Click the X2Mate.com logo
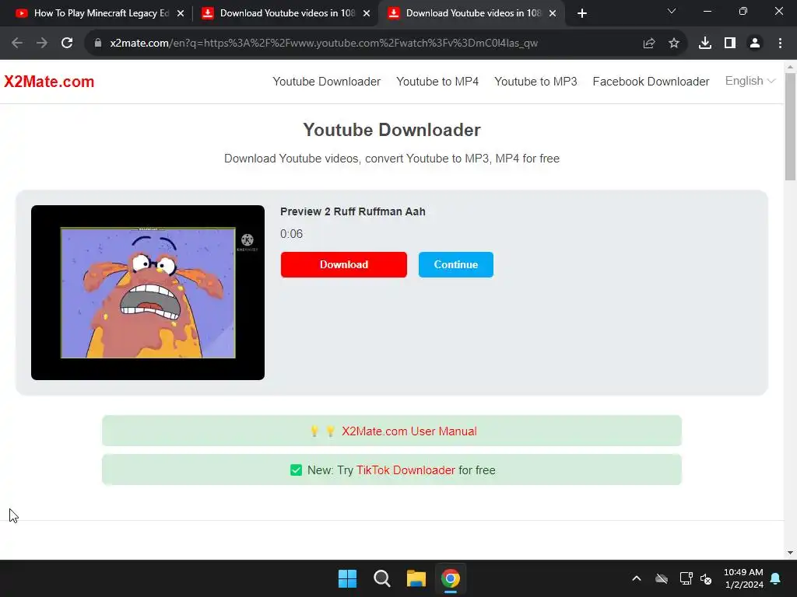 [49, 82]
